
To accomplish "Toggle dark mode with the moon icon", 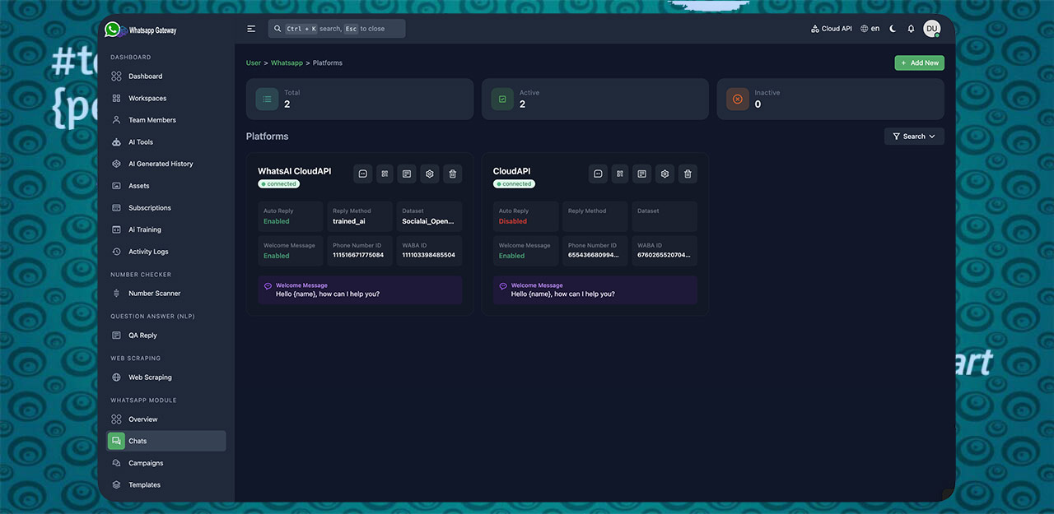I will [893, 29].
